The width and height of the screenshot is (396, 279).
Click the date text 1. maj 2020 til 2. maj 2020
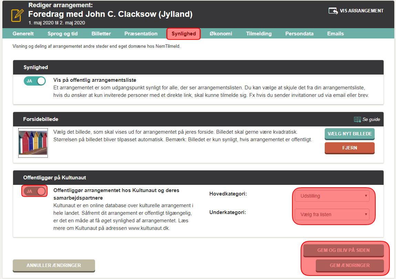point(56,23)
